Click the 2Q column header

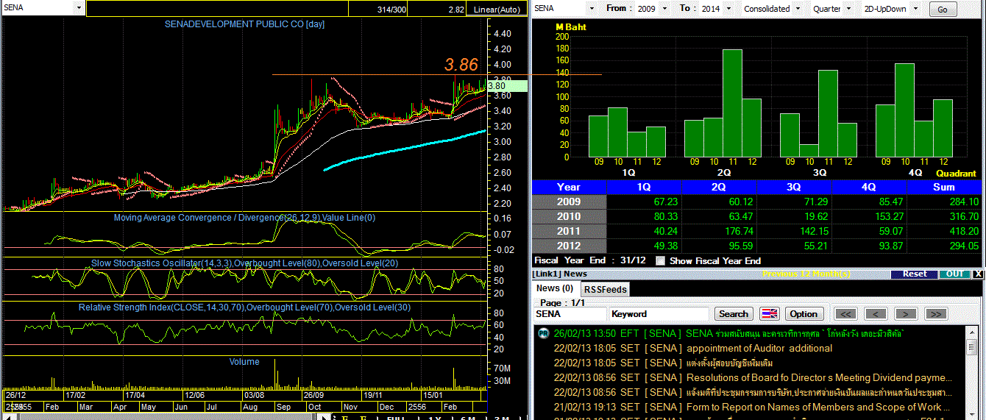click(x=719, y=187)
